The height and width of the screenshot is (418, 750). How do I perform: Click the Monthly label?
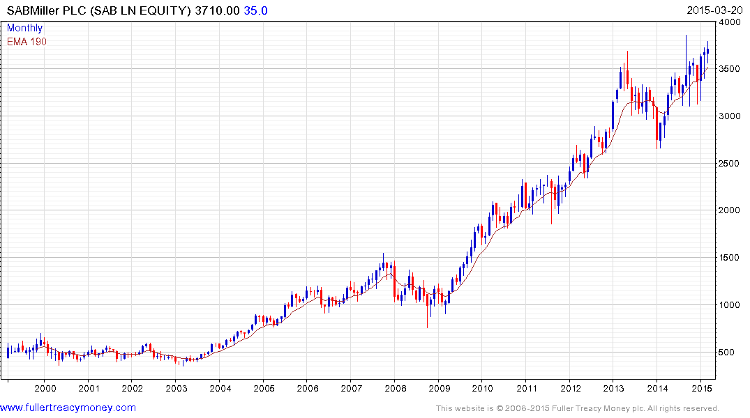(x=24, y=28)
